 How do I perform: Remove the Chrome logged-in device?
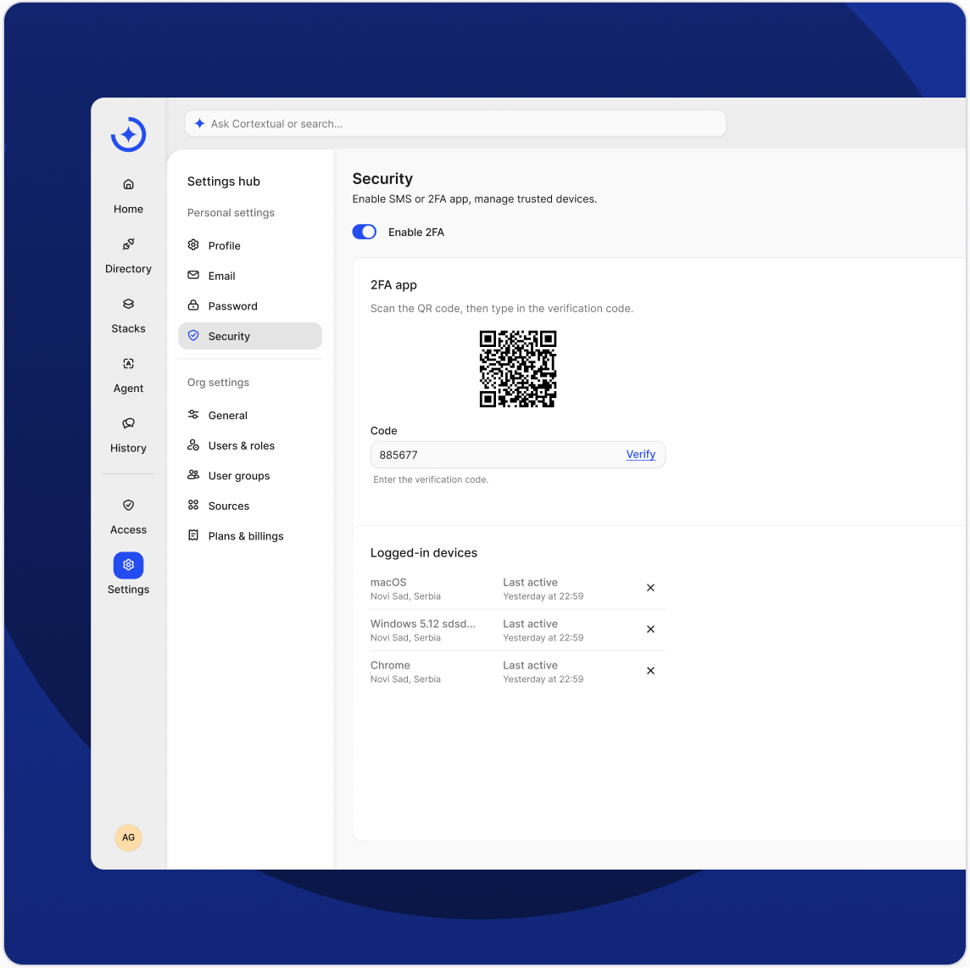(x=650, y=671)
